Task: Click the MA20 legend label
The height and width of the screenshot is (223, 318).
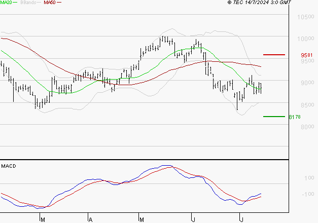Action: (x=6, y=3)
